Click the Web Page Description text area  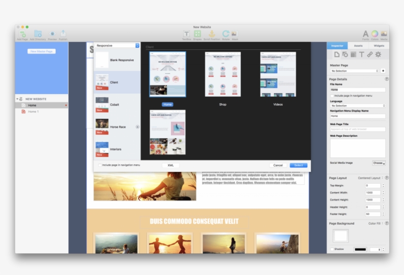358,148
